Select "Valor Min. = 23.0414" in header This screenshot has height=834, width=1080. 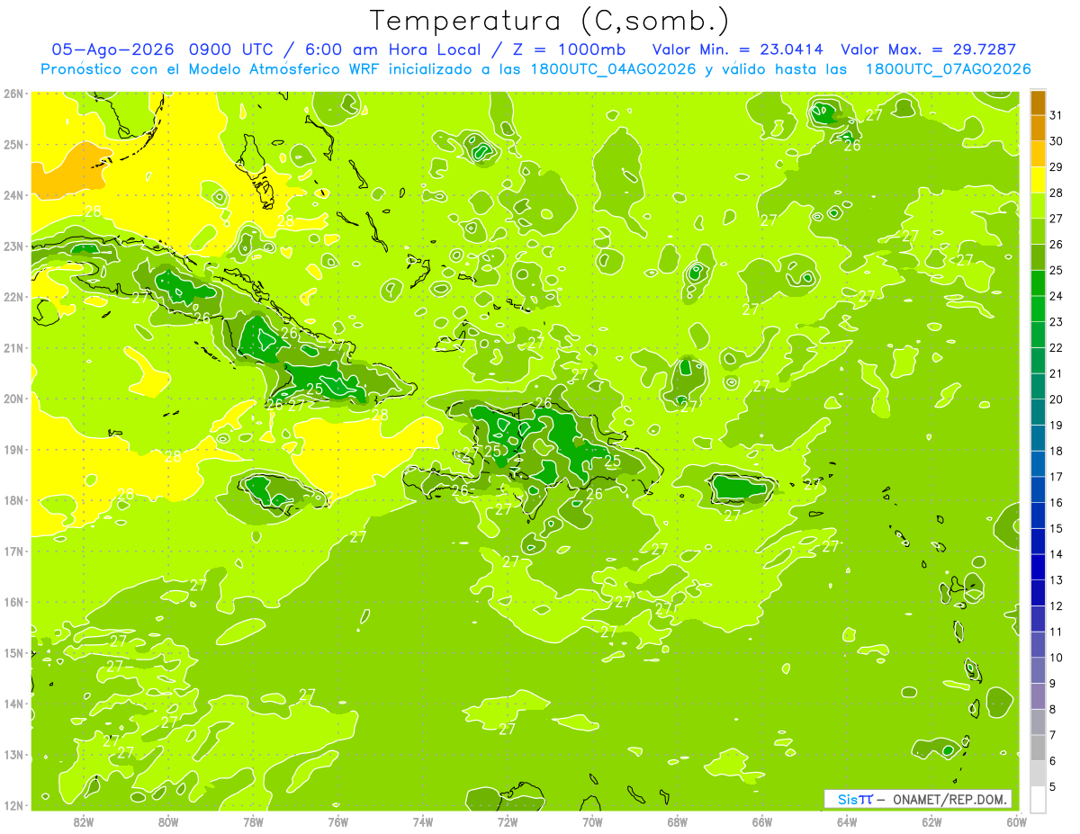click(x=739, y=49)
